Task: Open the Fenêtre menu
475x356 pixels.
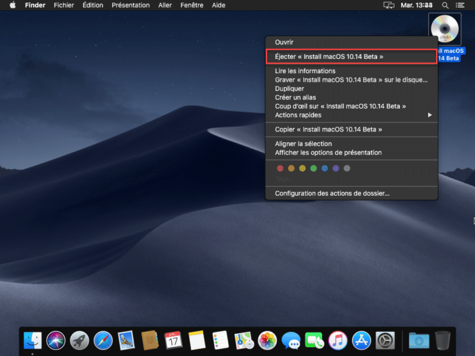Action: point(192,5)
